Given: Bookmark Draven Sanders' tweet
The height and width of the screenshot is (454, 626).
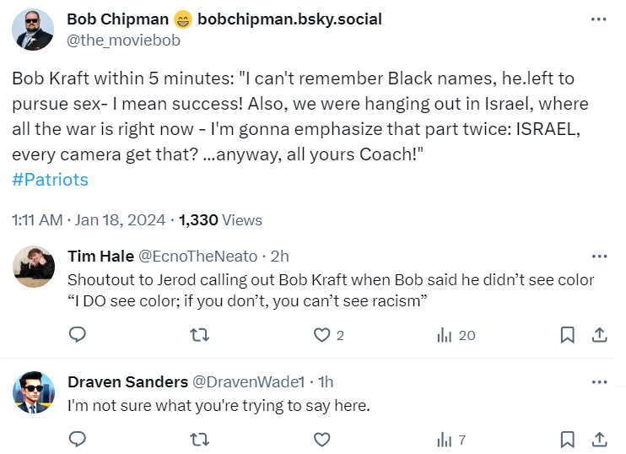Looking at the screenshot, I should pos(568,439).
